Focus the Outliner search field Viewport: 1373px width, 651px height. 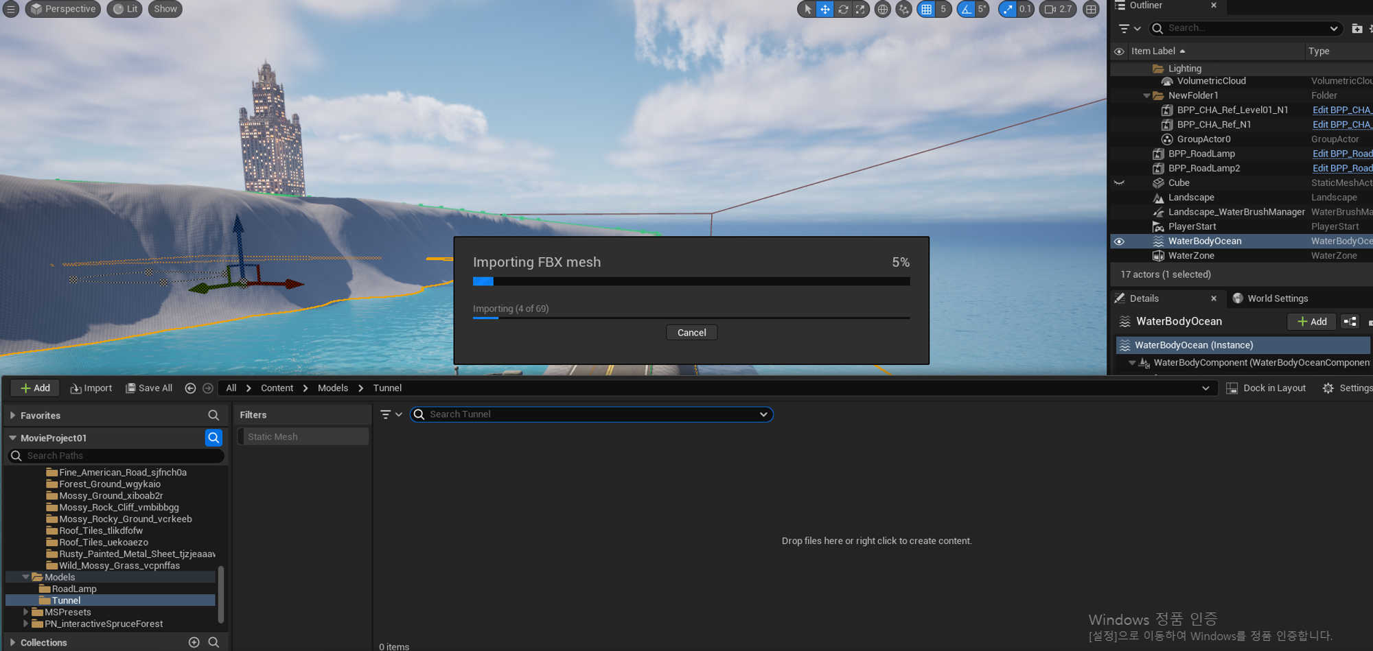point(1246,28)
